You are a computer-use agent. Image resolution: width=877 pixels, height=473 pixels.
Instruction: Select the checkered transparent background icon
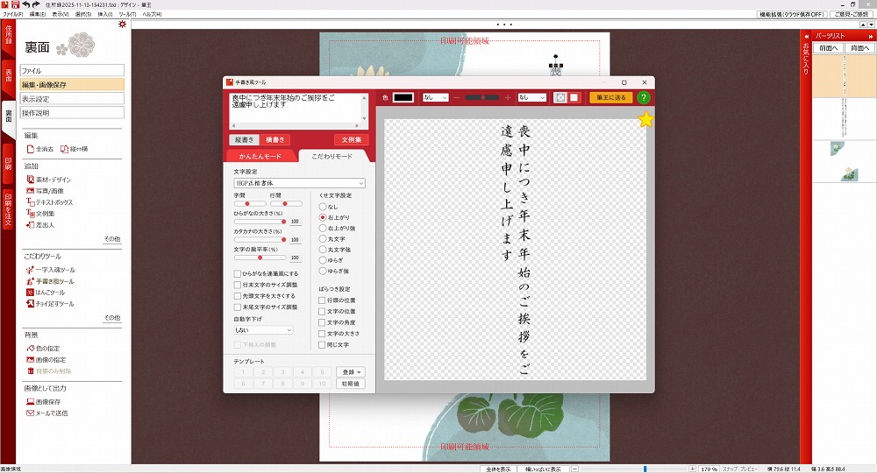(560, 98)
